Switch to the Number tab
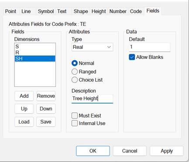This screenshot has height=162, width=189. 118,11
